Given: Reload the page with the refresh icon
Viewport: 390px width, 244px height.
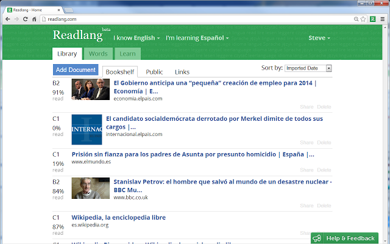Looking at the screenshot, I should click(26, 20).
